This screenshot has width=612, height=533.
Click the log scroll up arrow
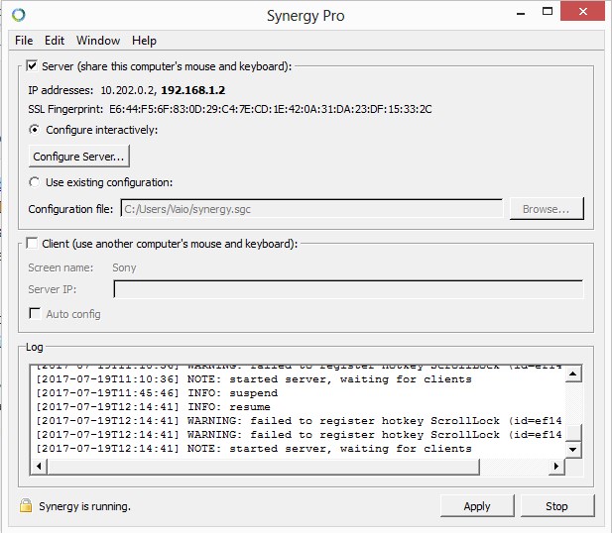coord(573,373)
